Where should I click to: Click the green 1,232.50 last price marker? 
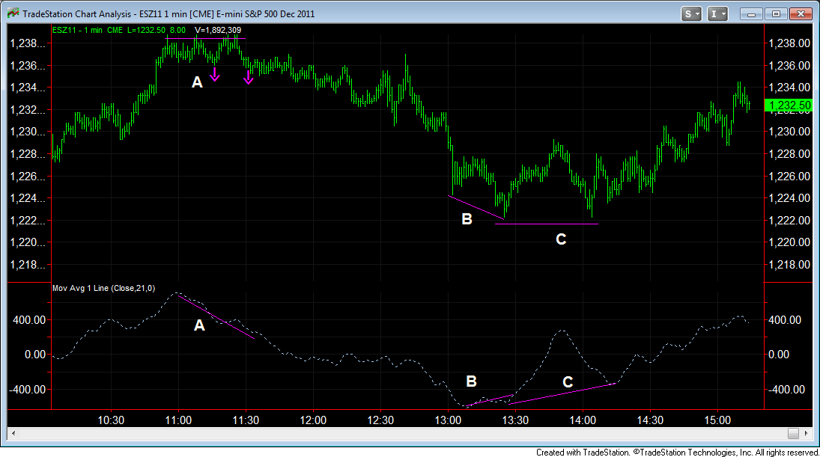[789, 106]
